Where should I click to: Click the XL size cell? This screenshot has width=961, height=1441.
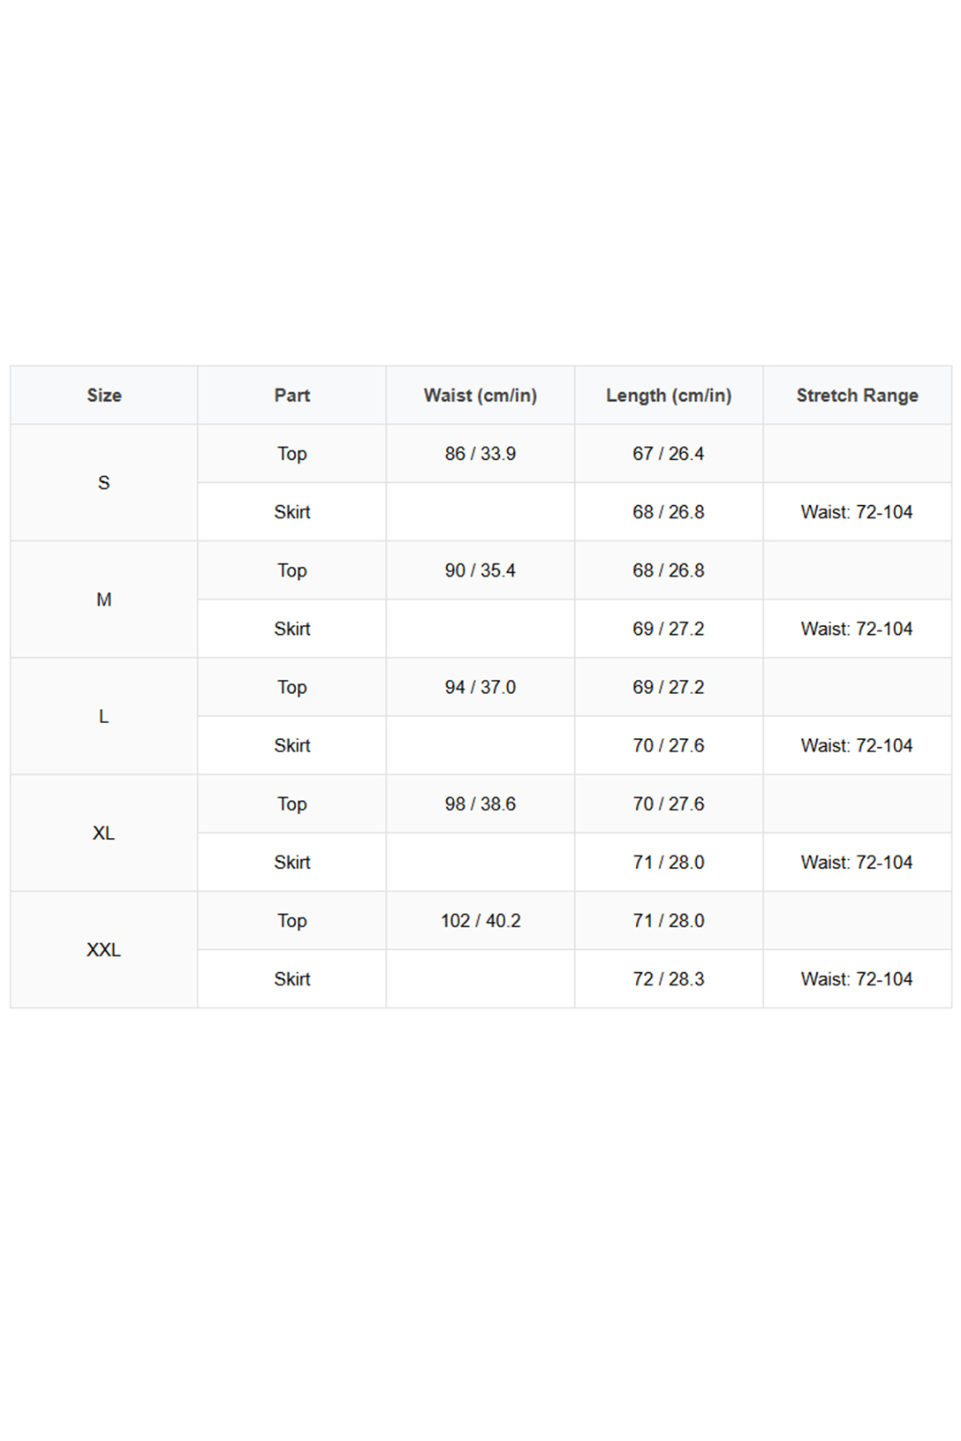[x=104, y=833]
